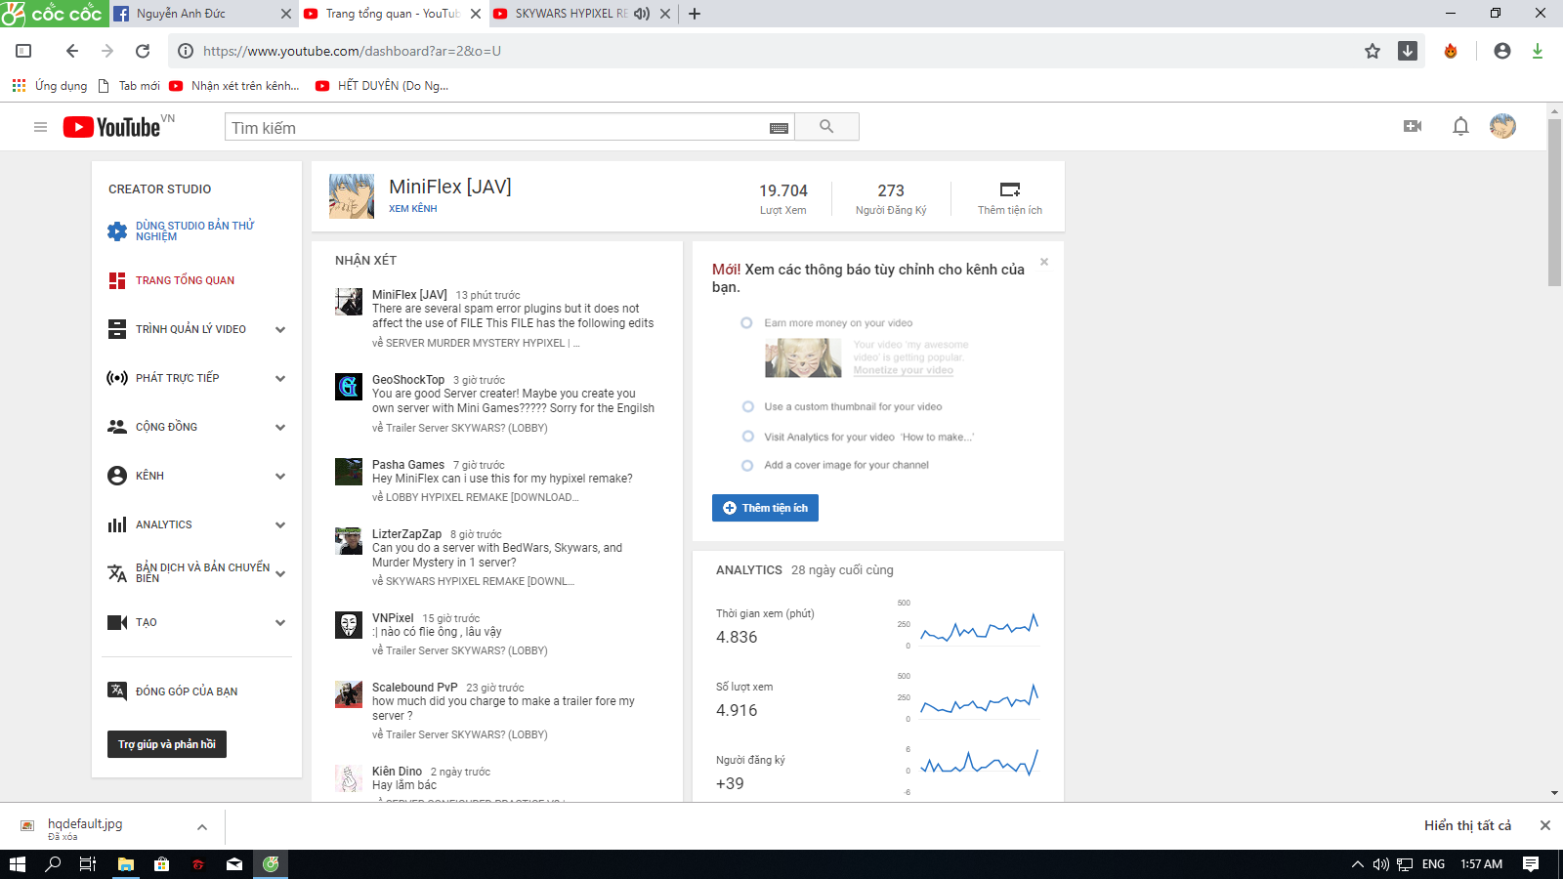Image resolution: width=1563 pixels, height=879 pixels.
Task: Open the upload video camera icon
Action: tap(1412, 126)
